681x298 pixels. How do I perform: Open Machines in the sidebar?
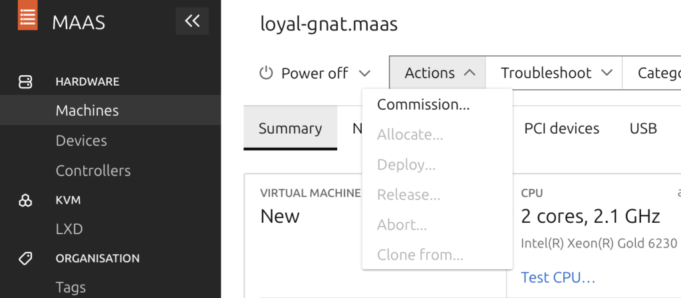coord(110,110)
